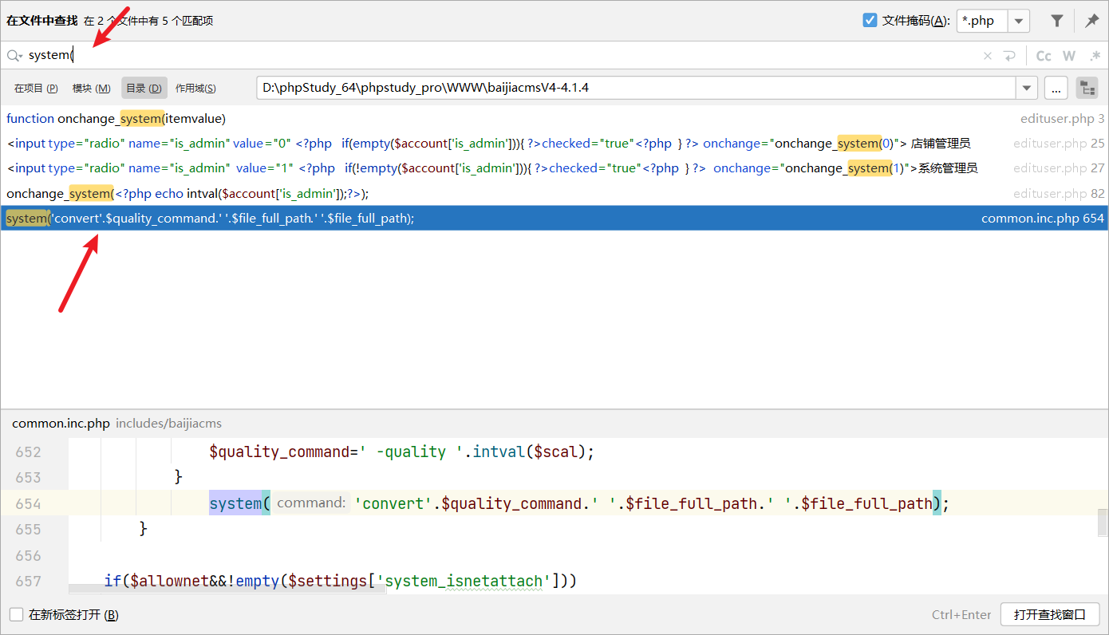Screen dimensions: 1109x635
Task: Switch to the 在项目 (P) scope tab
Action: click(x=36, y=88)
